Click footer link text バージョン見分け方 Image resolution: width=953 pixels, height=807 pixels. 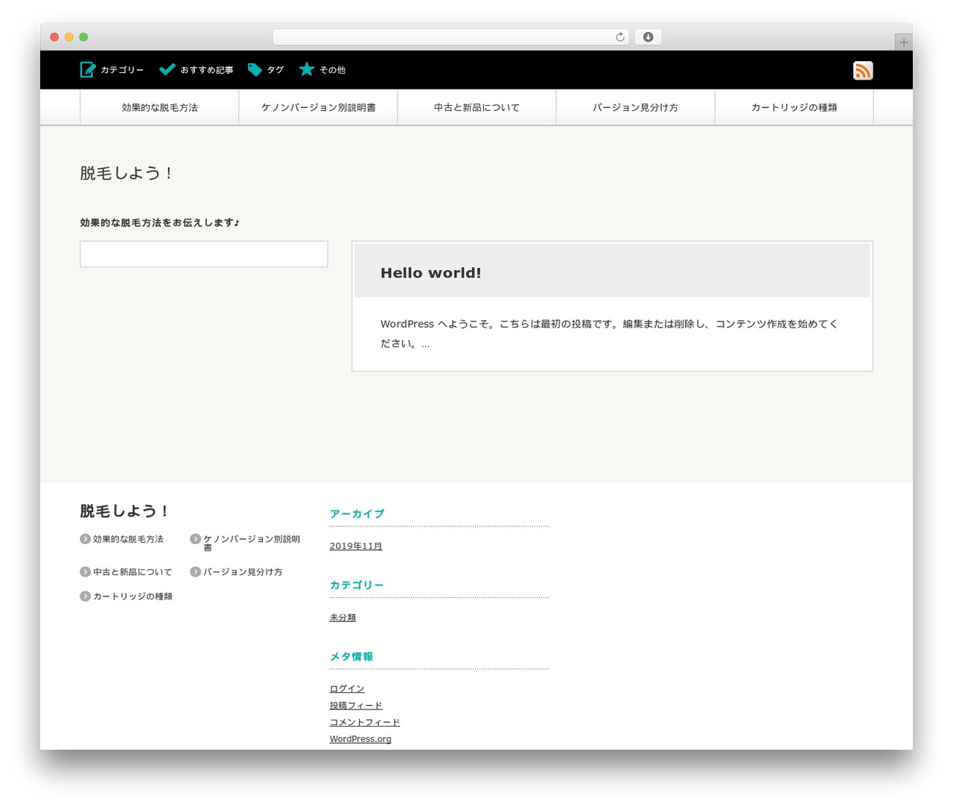coord(243,572)
